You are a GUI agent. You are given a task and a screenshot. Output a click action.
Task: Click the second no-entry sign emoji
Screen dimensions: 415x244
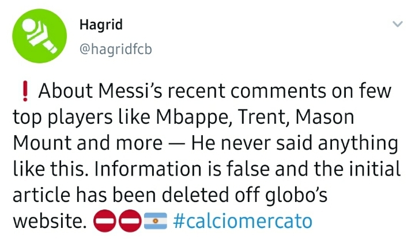click(130, 222)
